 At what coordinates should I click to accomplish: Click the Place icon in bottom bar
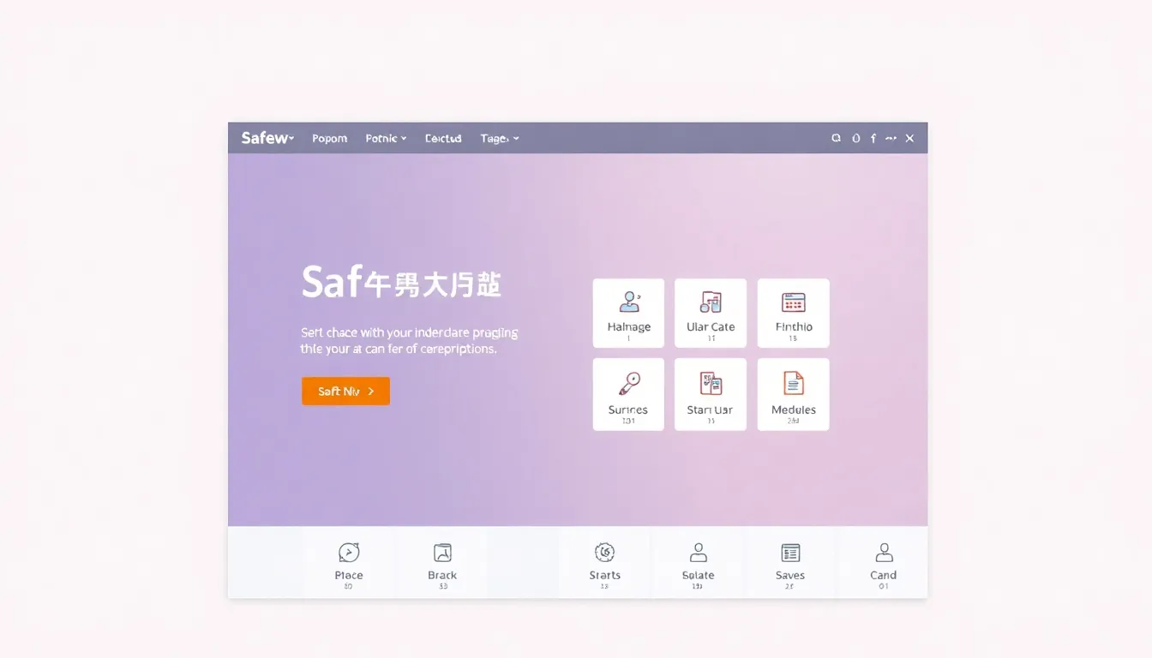tap(349, 553)
